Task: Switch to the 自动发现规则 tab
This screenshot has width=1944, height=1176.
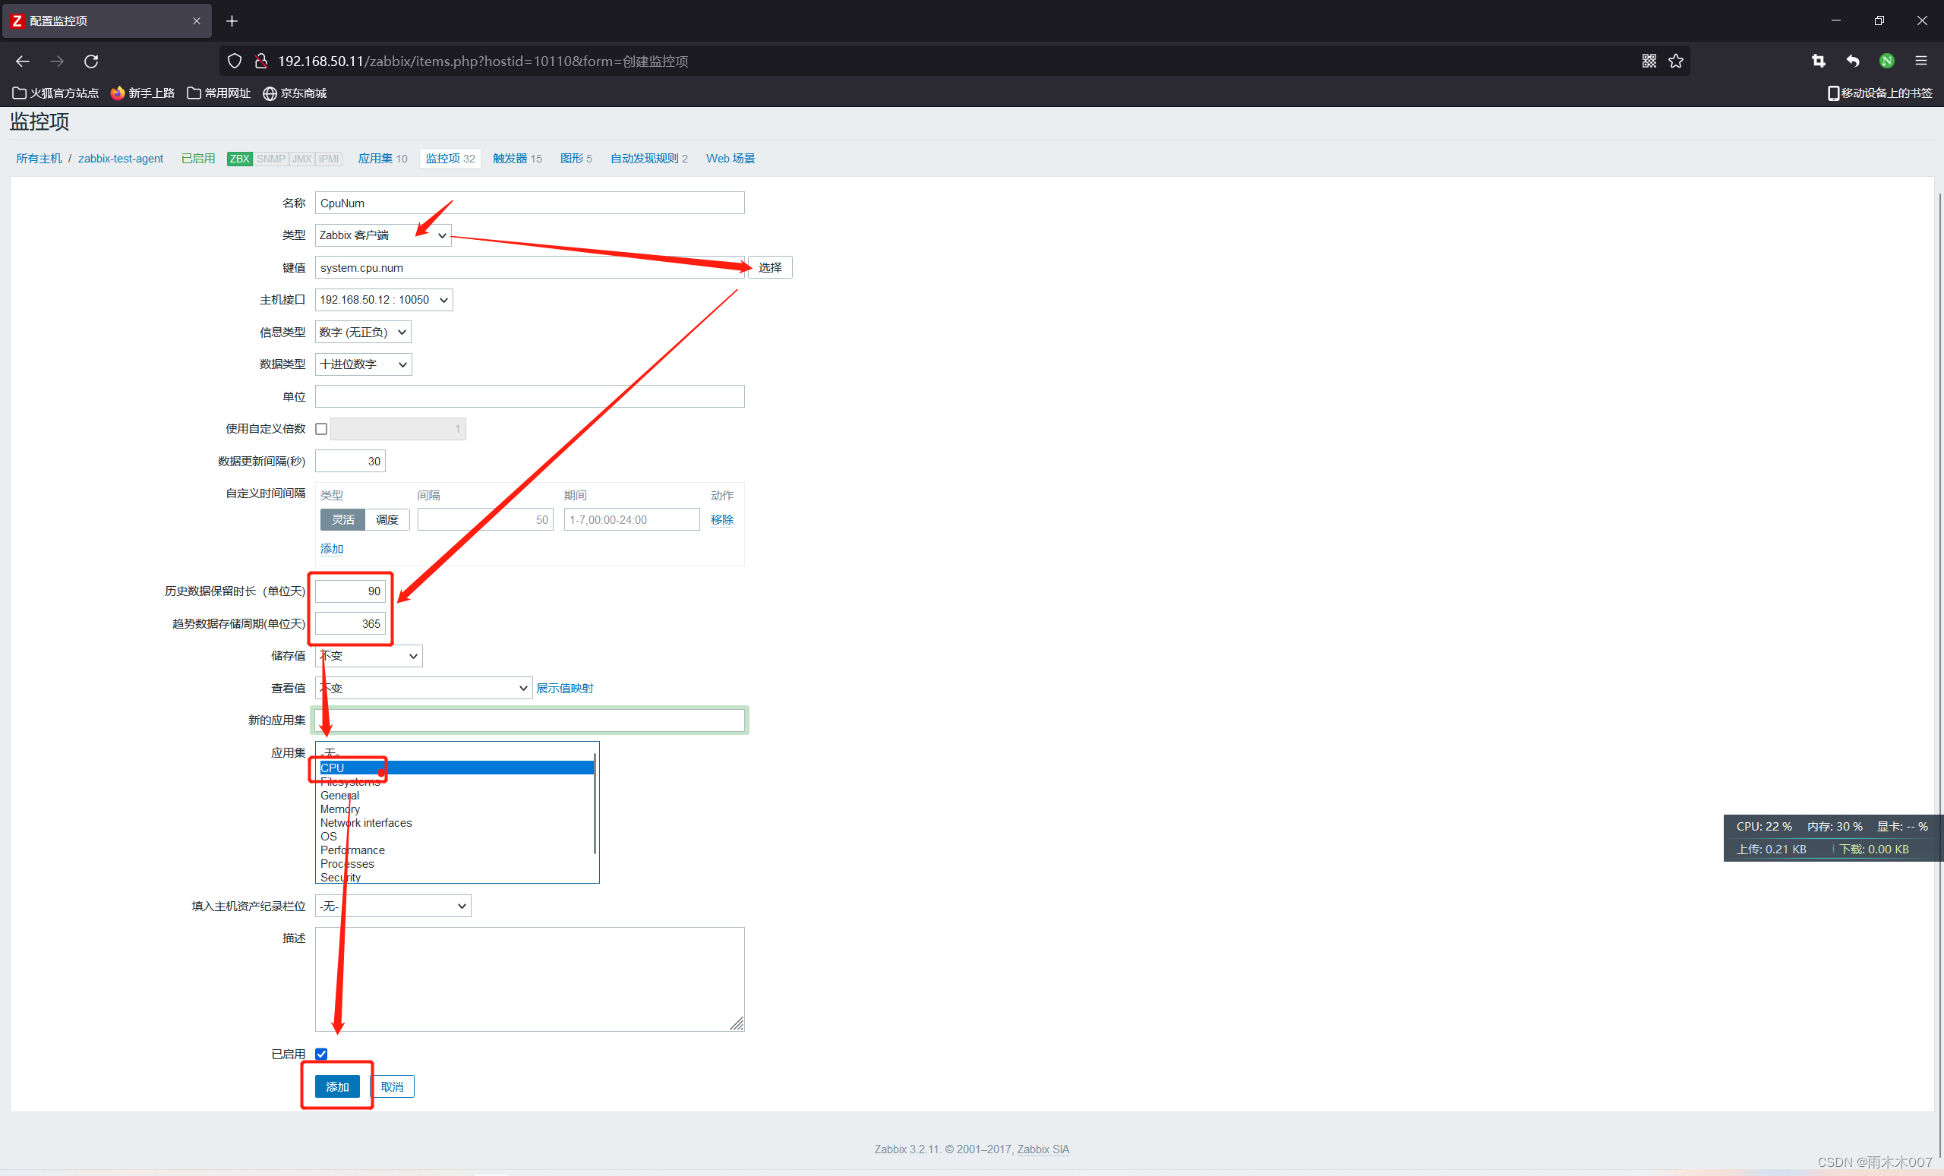Action: (649, 159)
